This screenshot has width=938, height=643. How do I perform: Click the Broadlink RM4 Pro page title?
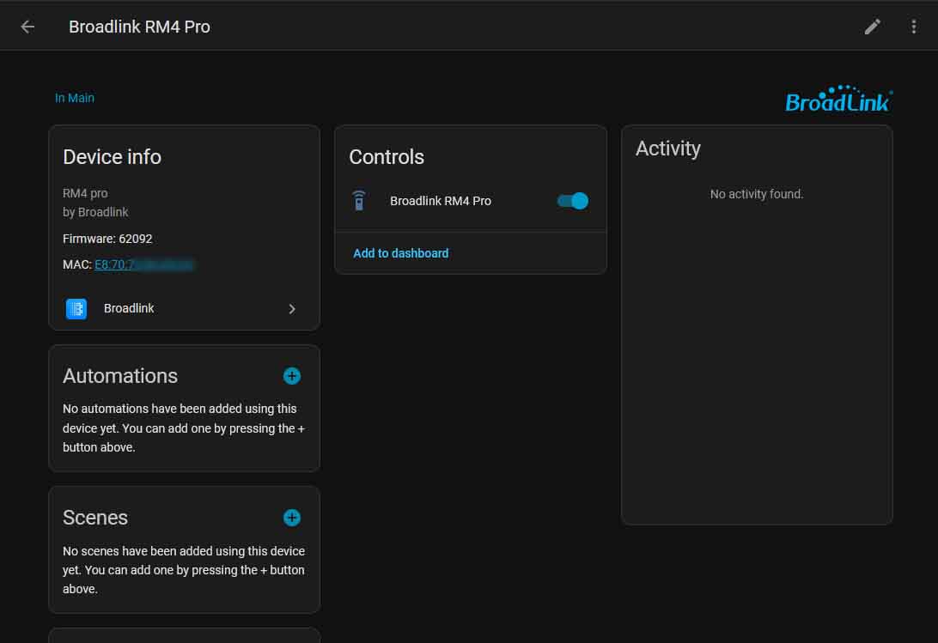(139, 27)
